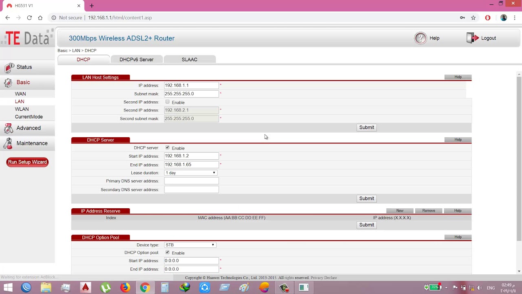Click Remove in IP Address Reserve

click(x=429, y=211)
